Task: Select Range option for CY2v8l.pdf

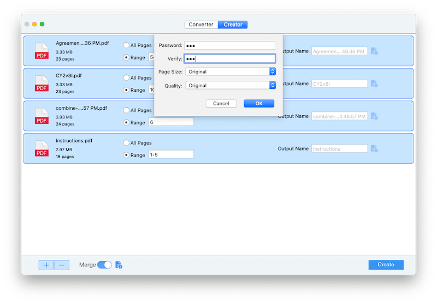Action: (126, 90)
